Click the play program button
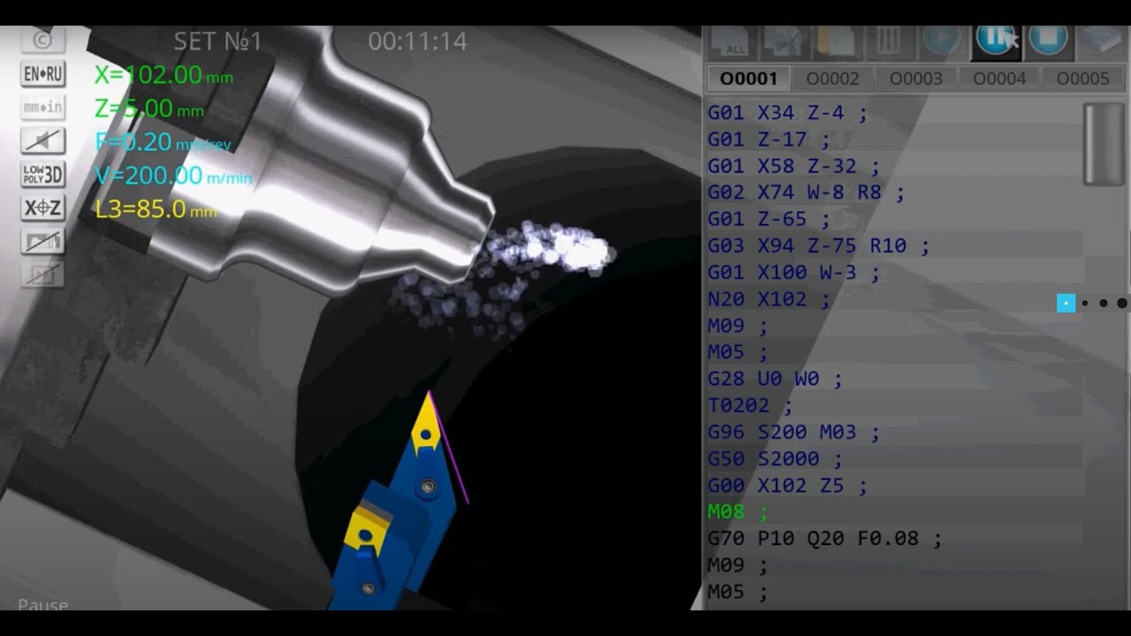 (x=942, y=42)
